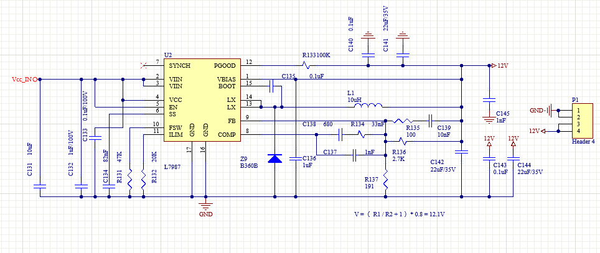Click resistor R131 47K symbol
600x253 pixels.
tap(129, 180)
